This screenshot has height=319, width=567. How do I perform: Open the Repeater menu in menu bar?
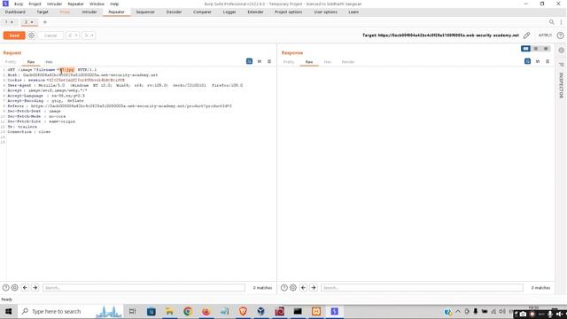coord(75,4)
